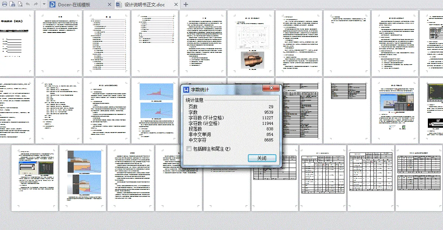Image resolution: width=443 pixels, height=230 pixels.
Task: Click the document icon on the 设计说明书正文.doc tab
Action: 119,5
